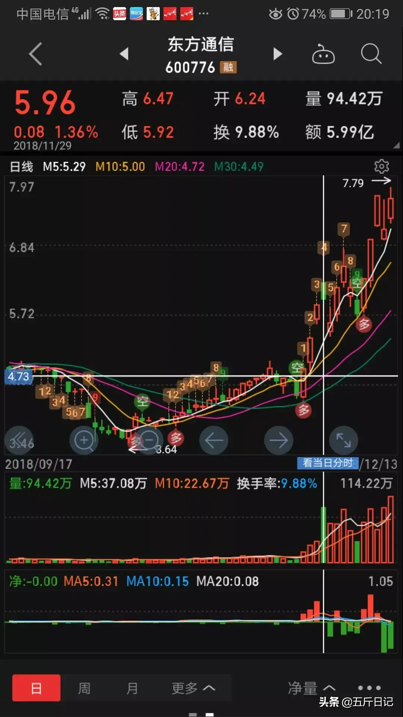The image size is (403, 717).
Task: Tap M20:4.72 moving average label
Action: click(180, 167)
